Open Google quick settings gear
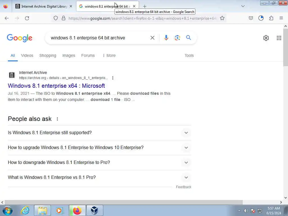The height and width of the screenshot is (216, 288). pyautogui.click(x=266, y=38)
